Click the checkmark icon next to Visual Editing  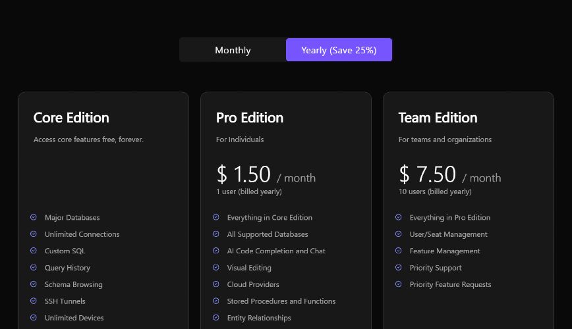coord(216,267)
